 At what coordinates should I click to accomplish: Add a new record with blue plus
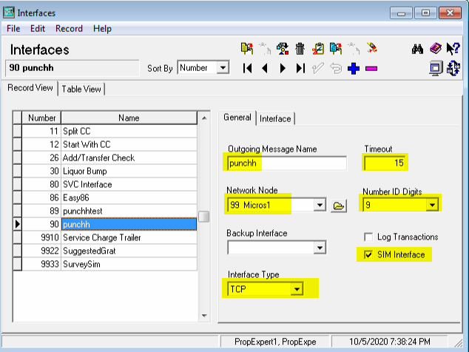pyautogui.click(x=354, y=69)
